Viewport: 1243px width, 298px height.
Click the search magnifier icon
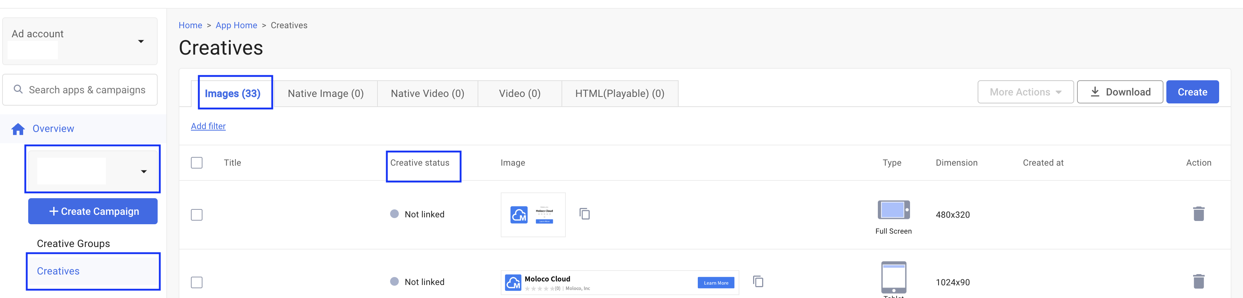(x=18, y=89)
